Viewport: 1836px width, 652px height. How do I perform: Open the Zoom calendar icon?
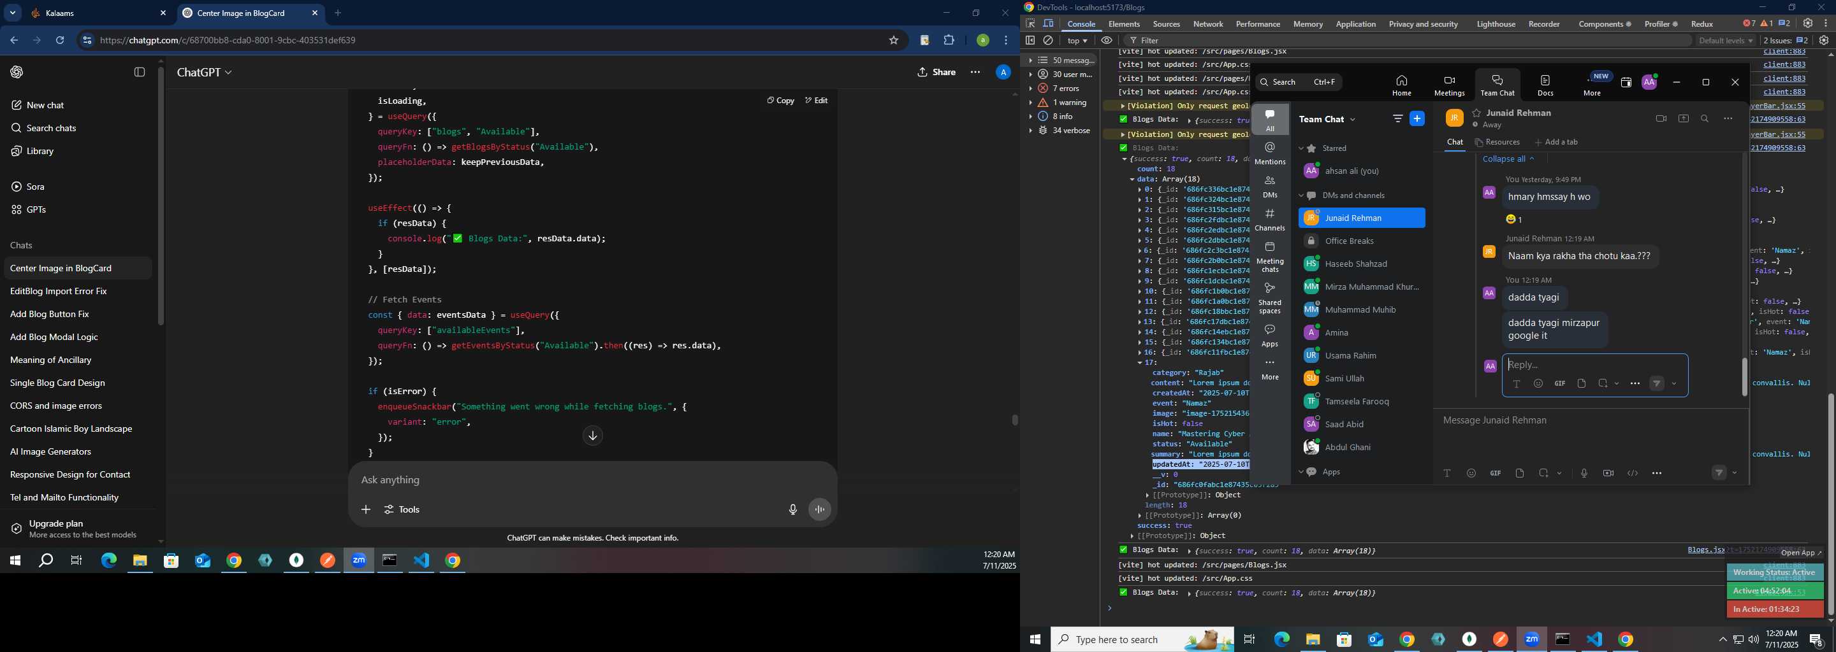(1626, 83)
